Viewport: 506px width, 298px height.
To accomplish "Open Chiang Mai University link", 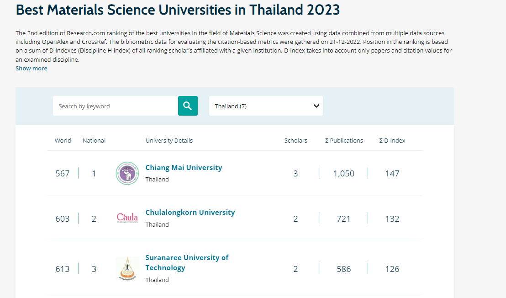I will 184,168.
